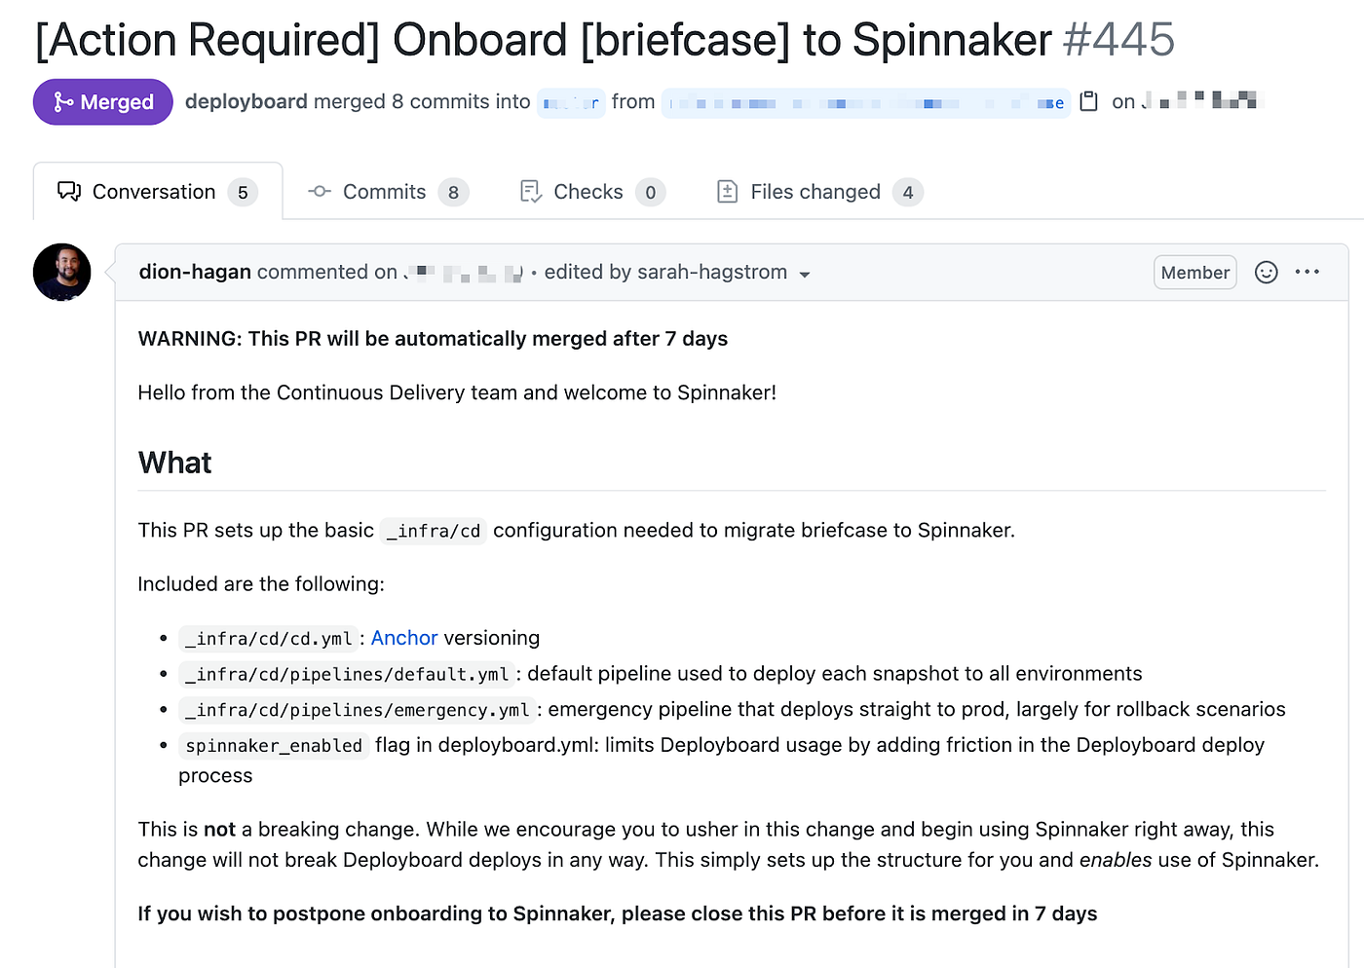The width and height of the screenshot is (1364, 968).
Task: Click the Commits node icon
Action: click(320, 192)
